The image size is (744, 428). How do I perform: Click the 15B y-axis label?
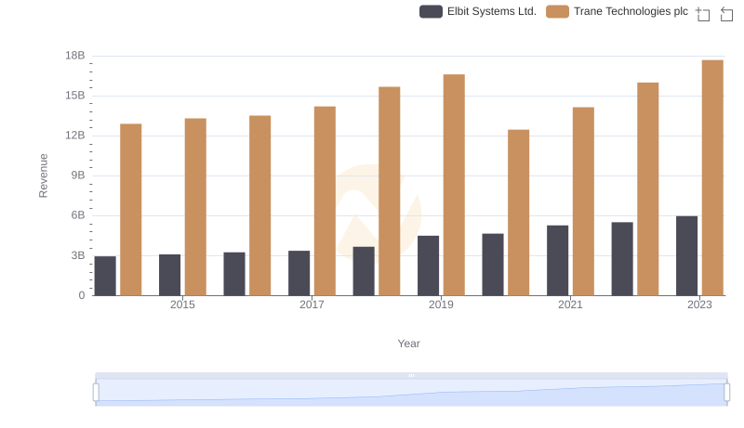(75, 96)
